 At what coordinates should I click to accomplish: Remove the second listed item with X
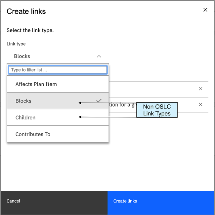[x=200, y=104]
